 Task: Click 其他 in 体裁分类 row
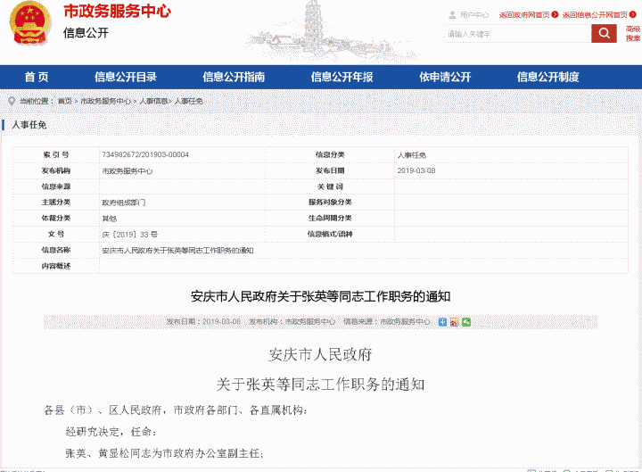pyautogui.click(x=110, y=219)
